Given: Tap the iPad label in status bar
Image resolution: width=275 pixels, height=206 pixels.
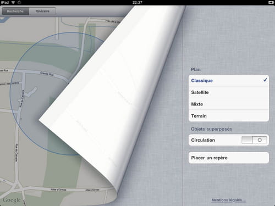Looking at the screenshot, I should [5, 2].
